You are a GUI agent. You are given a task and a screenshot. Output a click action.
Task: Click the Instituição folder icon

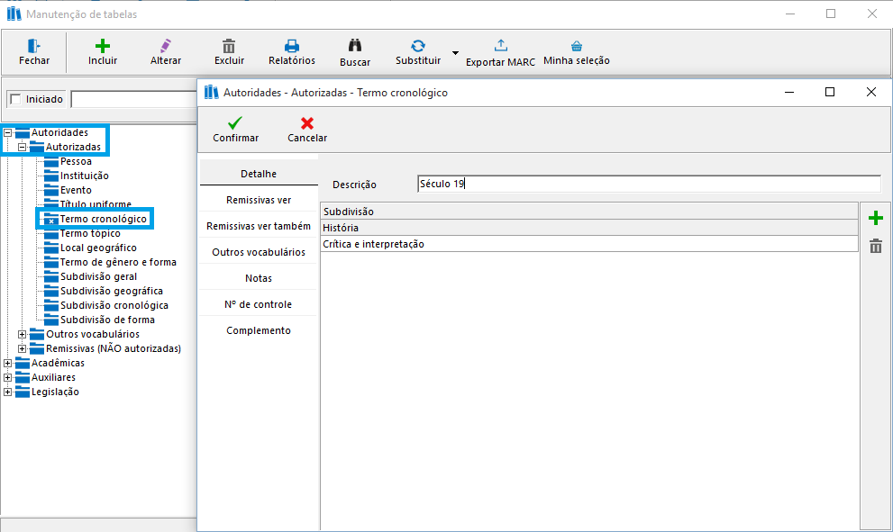tap(52, 176)
